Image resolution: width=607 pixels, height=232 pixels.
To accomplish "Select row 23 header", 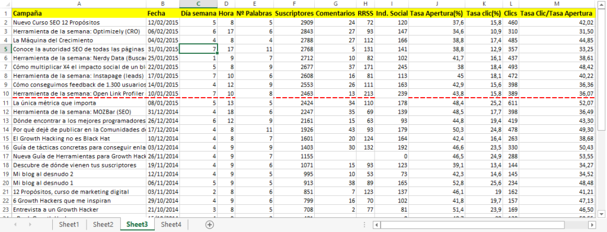I will pyautogui.click(x=6, y=210).
